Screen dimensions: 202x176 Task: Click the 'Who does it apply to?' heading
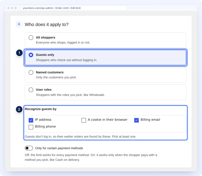pos(47,24)
